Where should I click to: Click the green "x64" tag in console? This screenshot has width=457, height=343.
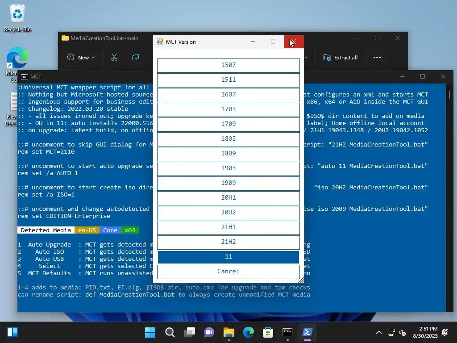pyautogui.click(x=130, y=230)
